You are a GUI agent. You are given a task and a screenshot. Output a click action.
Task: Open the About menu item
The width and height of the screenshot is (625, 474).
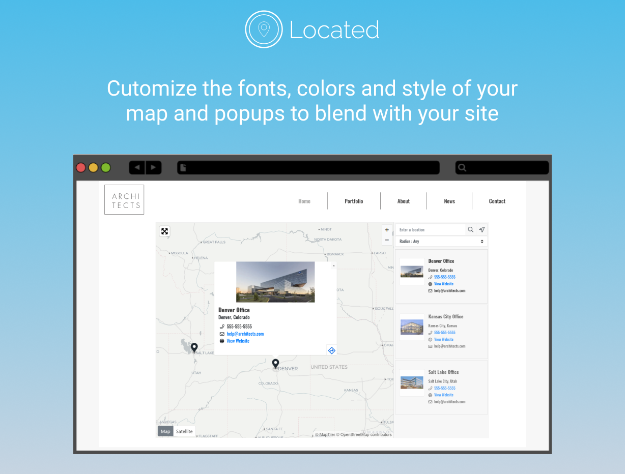404,201
